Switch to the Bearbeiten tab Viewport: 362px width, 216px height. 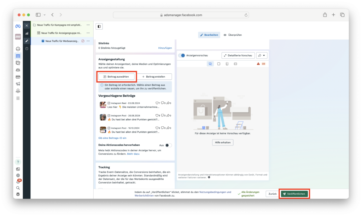(x=209, y=35)
